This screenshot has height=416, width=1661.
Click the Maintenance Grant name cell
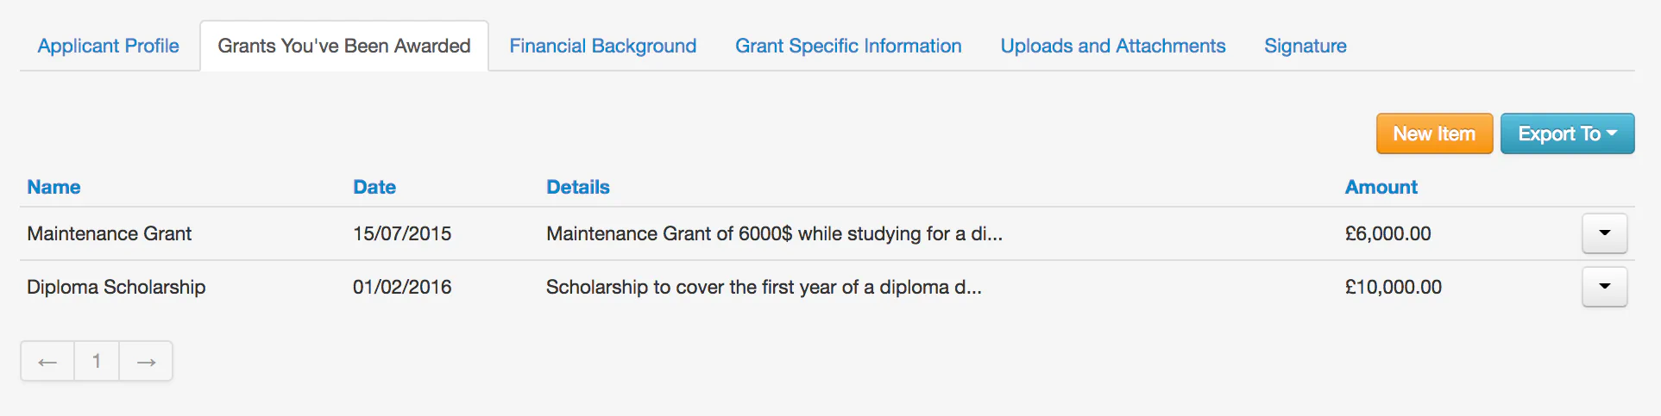pyautogui.click(x=109, y=233)
